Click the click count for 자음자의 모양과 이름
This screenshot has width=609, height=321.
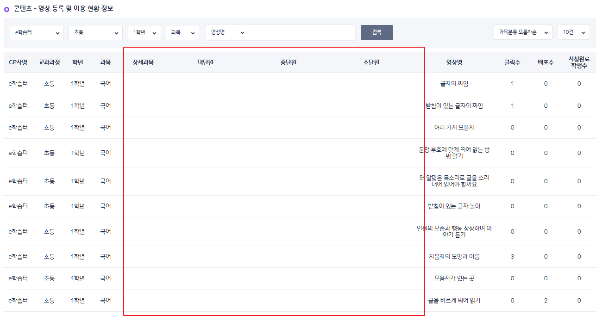coord(512,257)
